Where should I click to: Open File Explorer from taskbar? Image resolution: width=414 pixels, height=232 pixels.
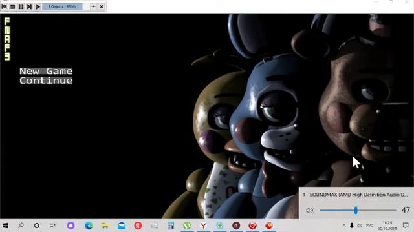tap(105, 226)
